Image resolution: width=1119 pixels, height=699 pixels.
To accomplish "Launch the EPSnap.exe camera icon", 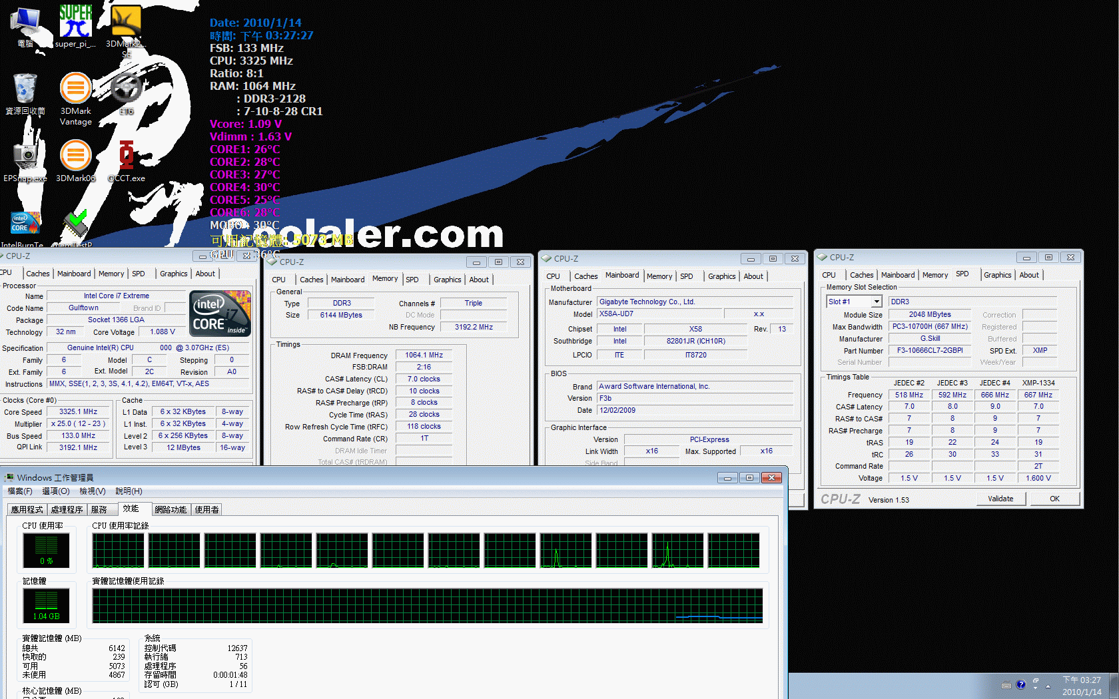I will 25,161.
